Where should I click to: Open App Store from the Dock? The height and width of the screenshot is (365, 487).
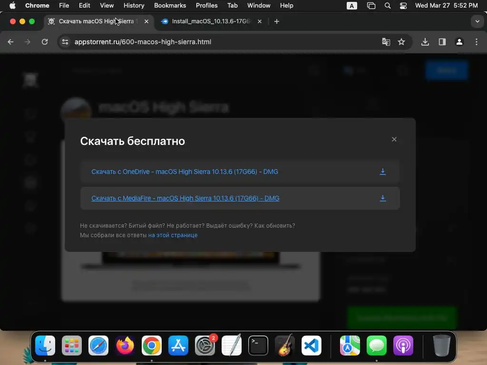178,346
